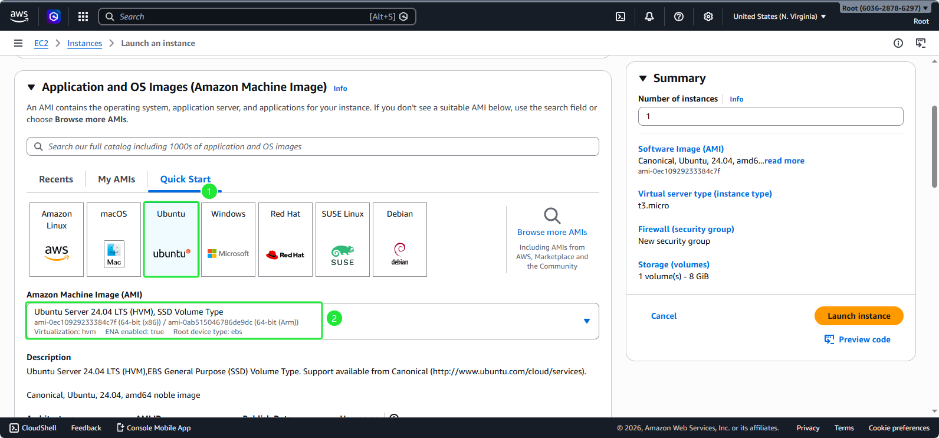Select the Red Hat AMI tile
Viewport: 939px width, 438px height.
[x=285, y=240]
